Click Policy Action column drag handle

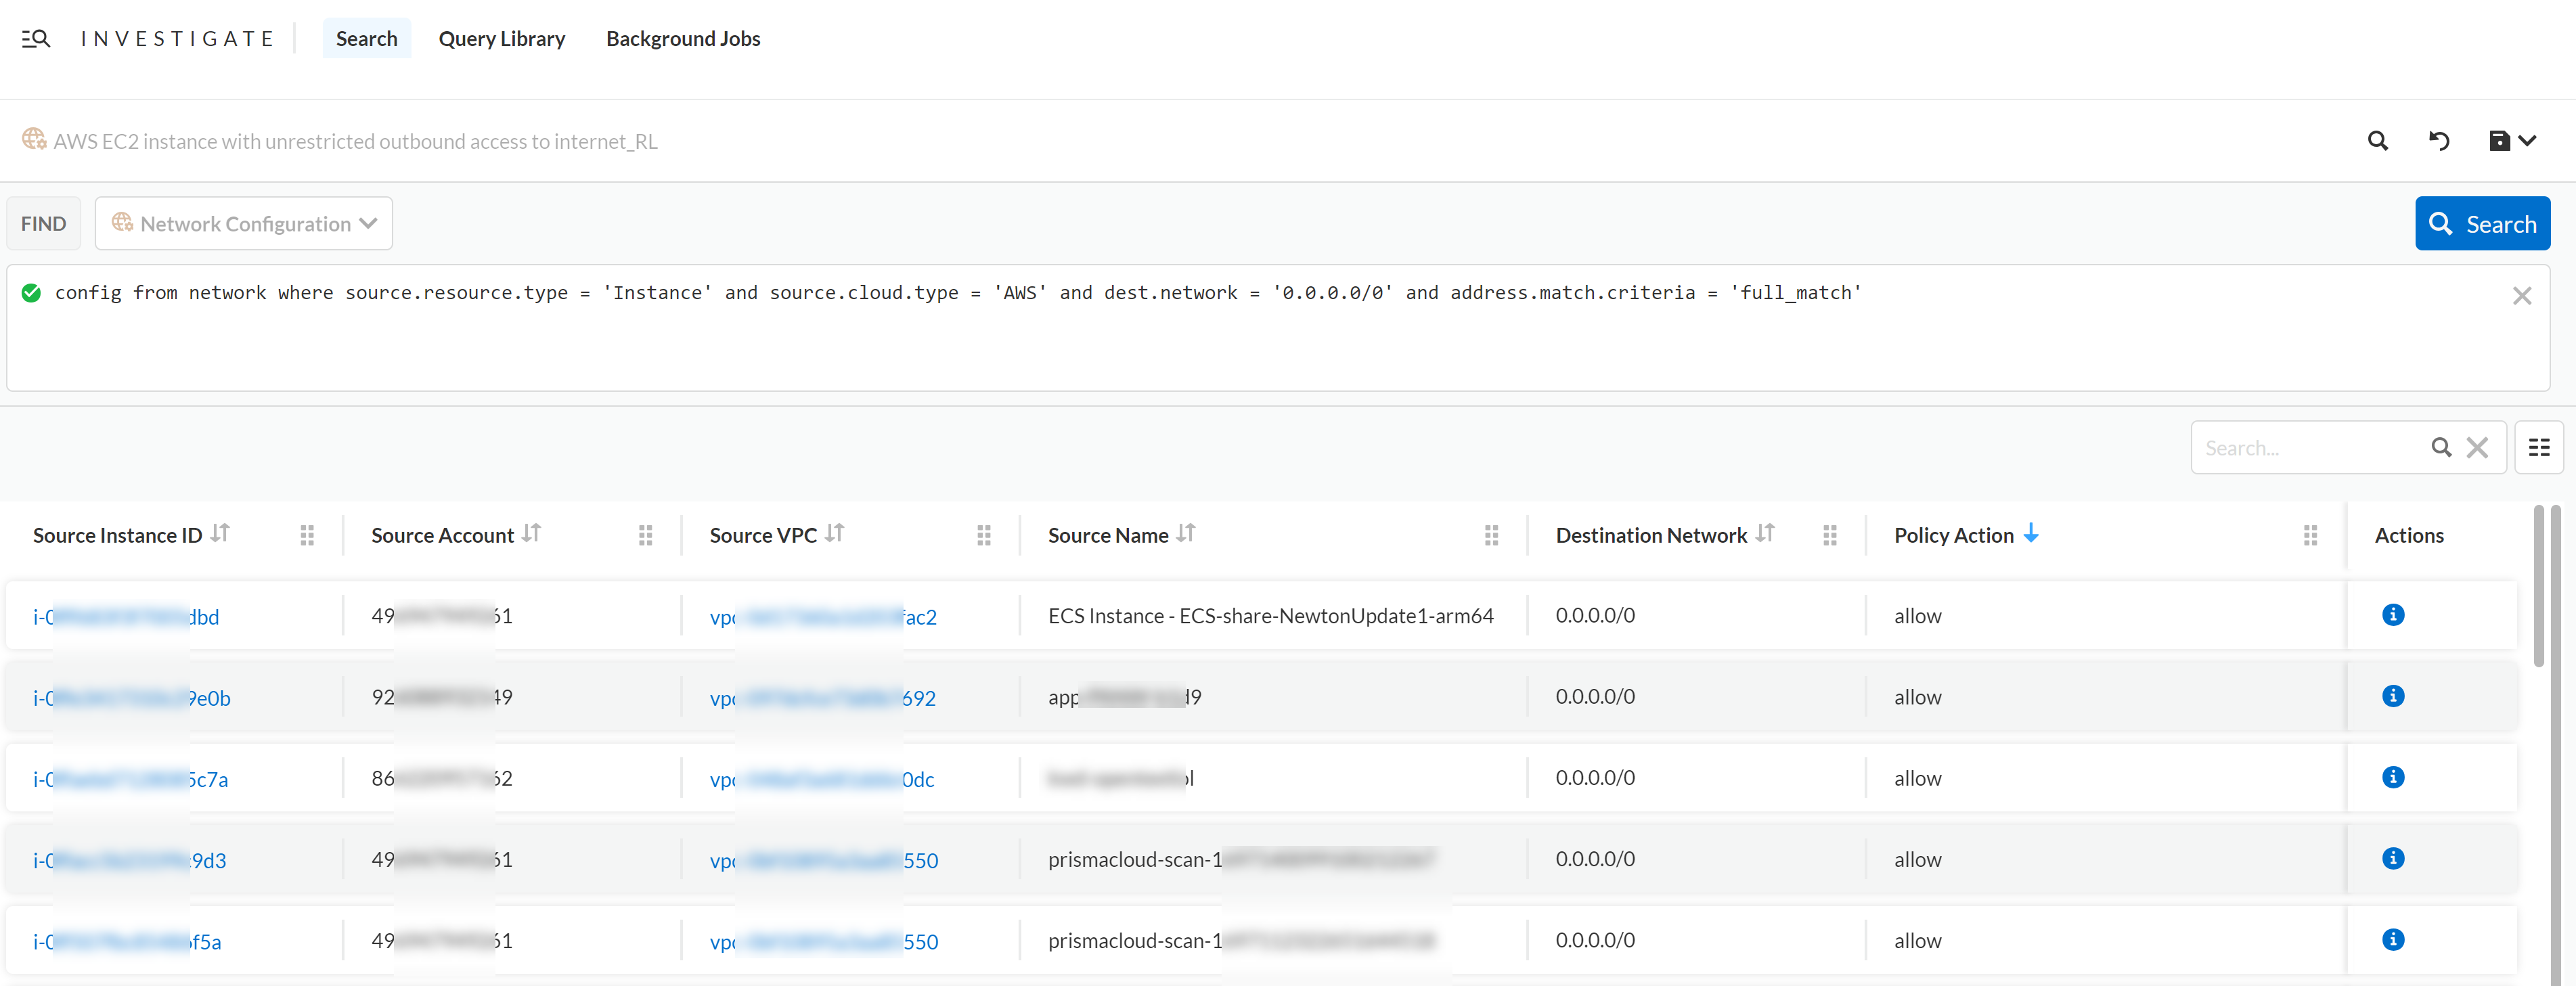coord(2310,536)
